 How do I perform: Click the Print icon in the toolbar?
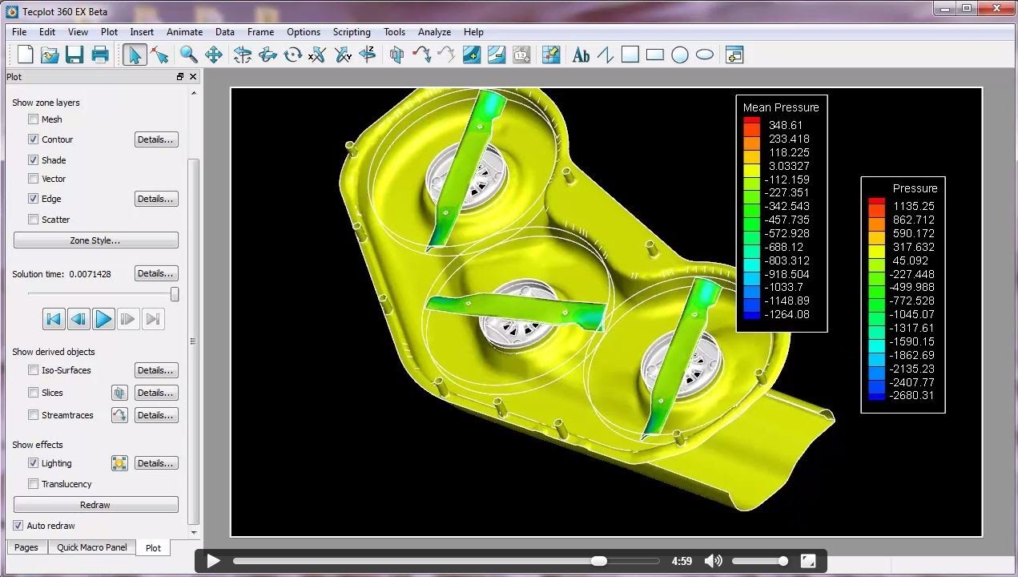pos(100,54)
